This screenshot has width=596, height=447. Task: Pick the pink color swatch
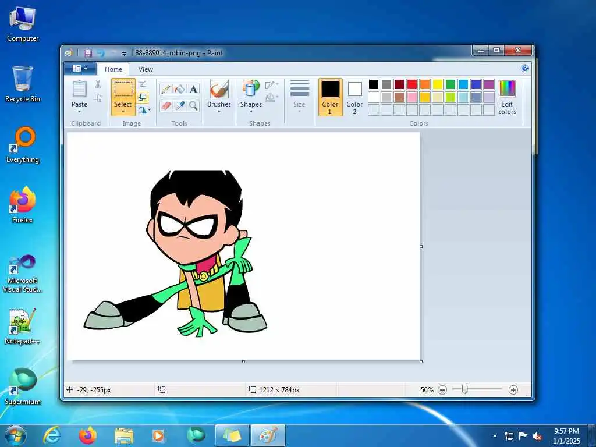click(x=412, y=97)
